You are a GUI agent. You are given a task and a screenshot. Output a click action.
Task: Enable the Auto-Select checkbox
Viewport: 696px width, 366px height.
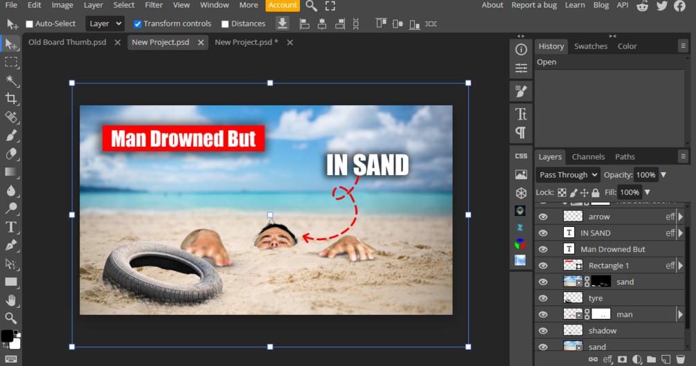(30, 24)
